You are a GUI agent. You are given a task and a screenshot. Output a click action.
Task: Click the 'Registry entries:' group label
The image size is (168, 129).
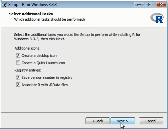(x=28, y=70)
